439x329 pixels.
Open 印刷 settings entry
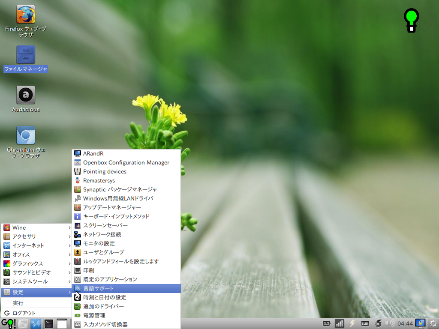[x=126, y=270]
